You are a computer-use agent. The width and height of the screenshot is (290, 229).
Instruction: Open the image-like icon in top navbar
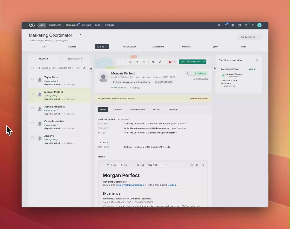[239, 25]
